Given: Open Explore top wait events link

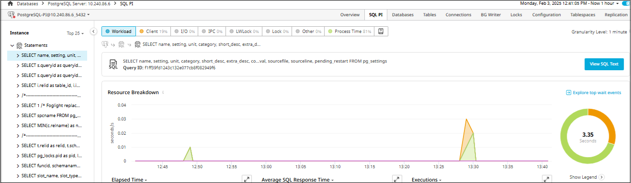Looking at the screenshot, I should click(x=593, y=92).
